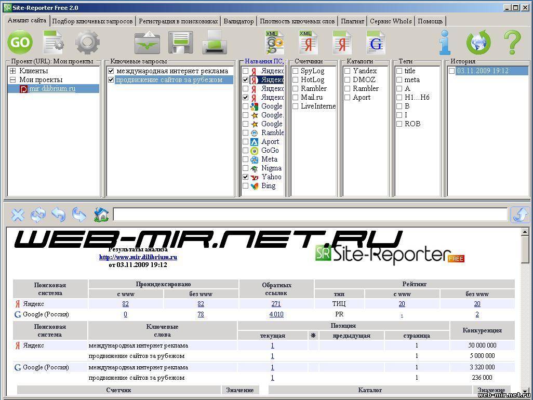Open project settings document-with-gear icon

54,43
